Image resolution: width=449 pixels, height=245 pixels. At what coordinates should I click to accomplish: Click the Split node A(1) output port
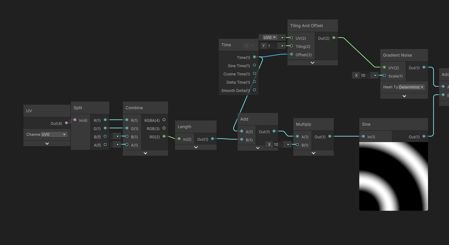tap(105, 145)
